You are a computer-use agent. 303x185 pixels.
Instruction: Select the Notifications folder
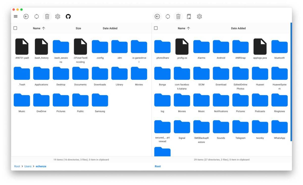tap(221, 103)
